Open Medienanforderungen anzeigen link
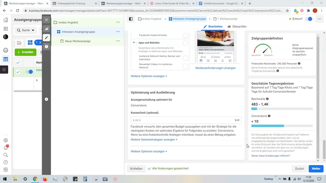Screen dimensions: 326x183 click(x=215, y=68)
